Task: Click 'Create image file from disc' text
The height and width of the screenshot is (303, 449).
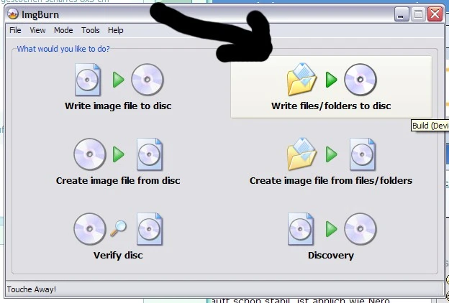Action: click(118, 181)
